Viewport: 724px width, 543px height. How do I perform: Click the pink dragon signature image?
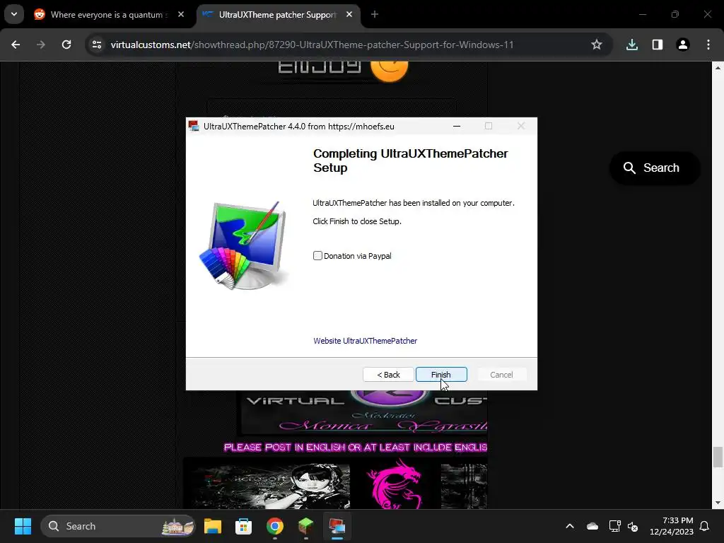395,484
